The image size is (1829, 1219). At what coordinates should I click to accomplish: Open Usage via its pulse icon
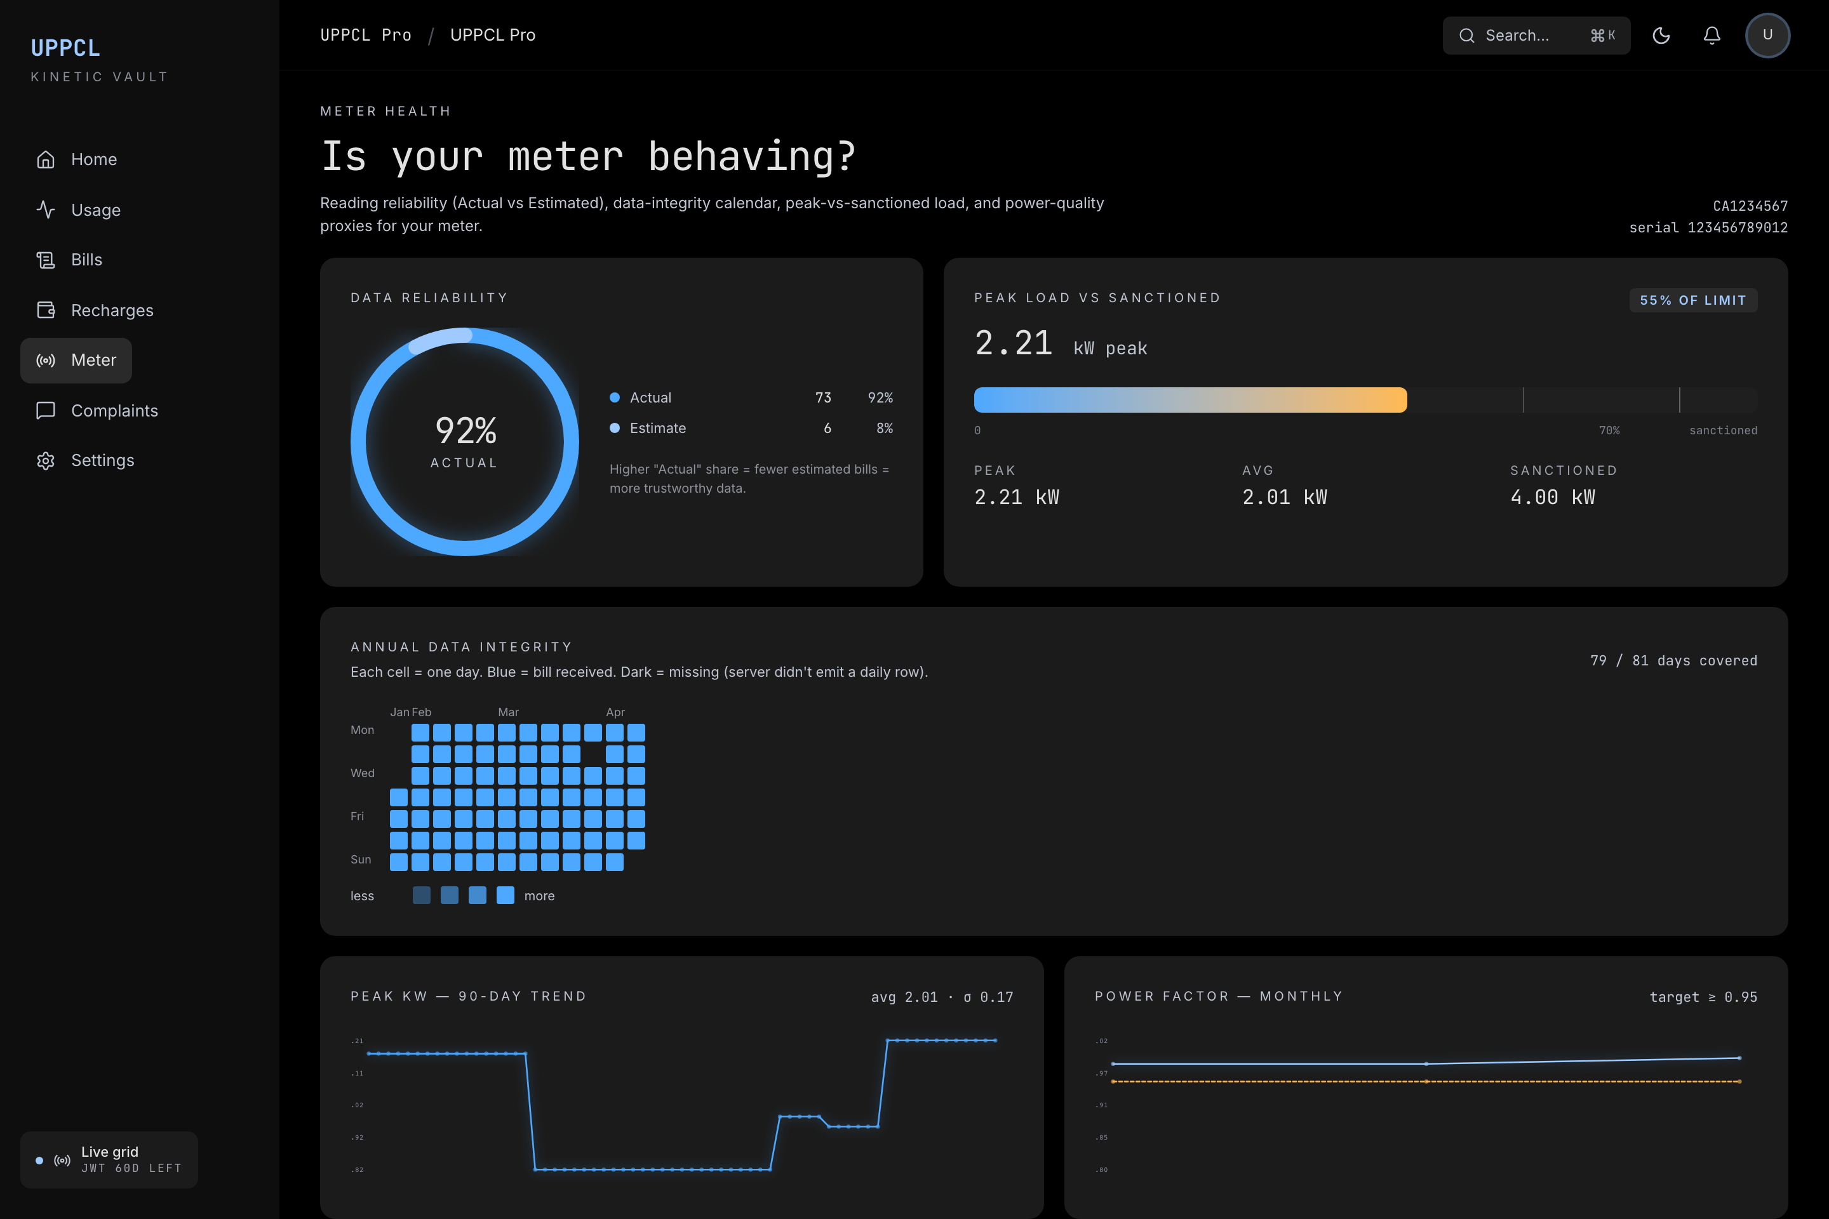(x=46, y=210)
